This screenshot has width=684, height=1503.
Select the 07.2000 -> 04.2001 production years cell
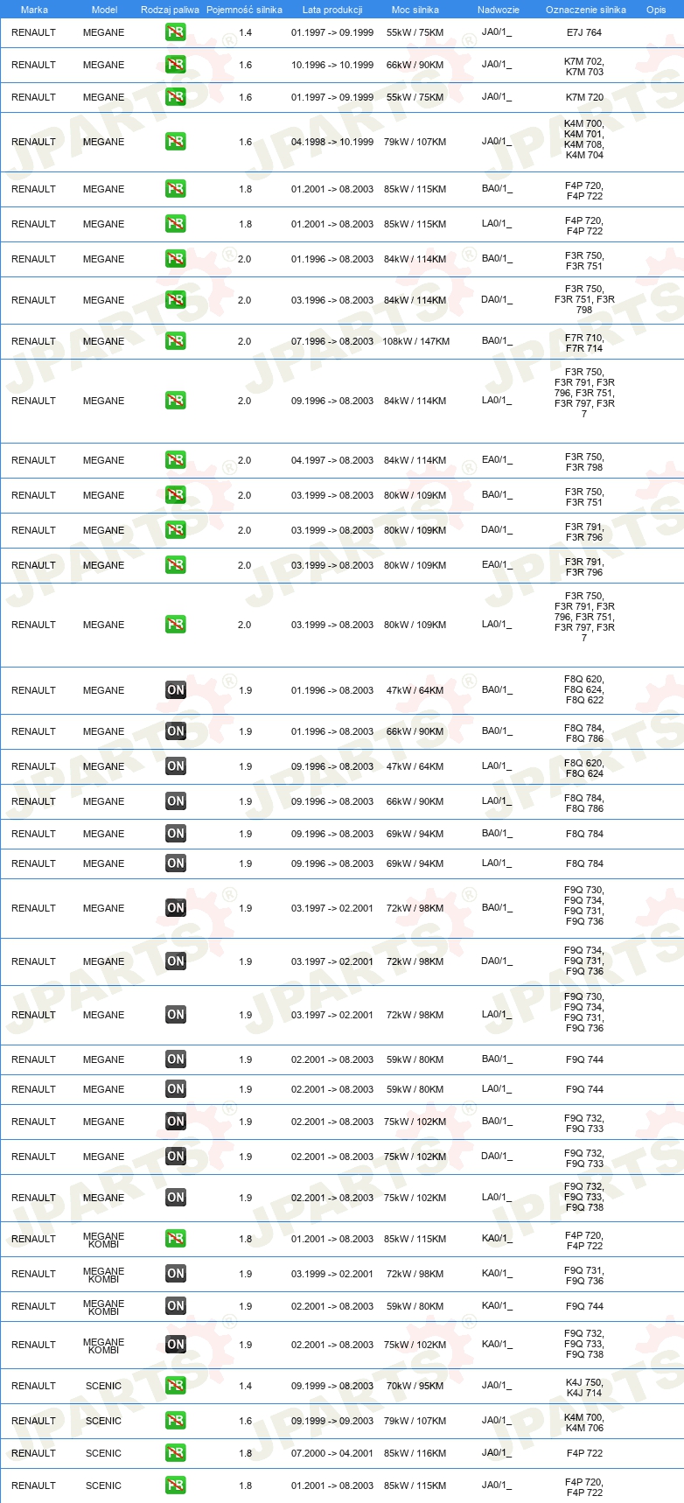pyautogui.click(x=332, y=1453)
